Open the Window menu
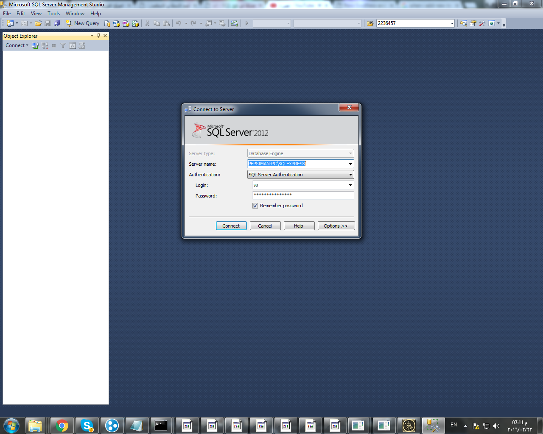The height and width of the screenshot is (434, 543). pos(75,14)
